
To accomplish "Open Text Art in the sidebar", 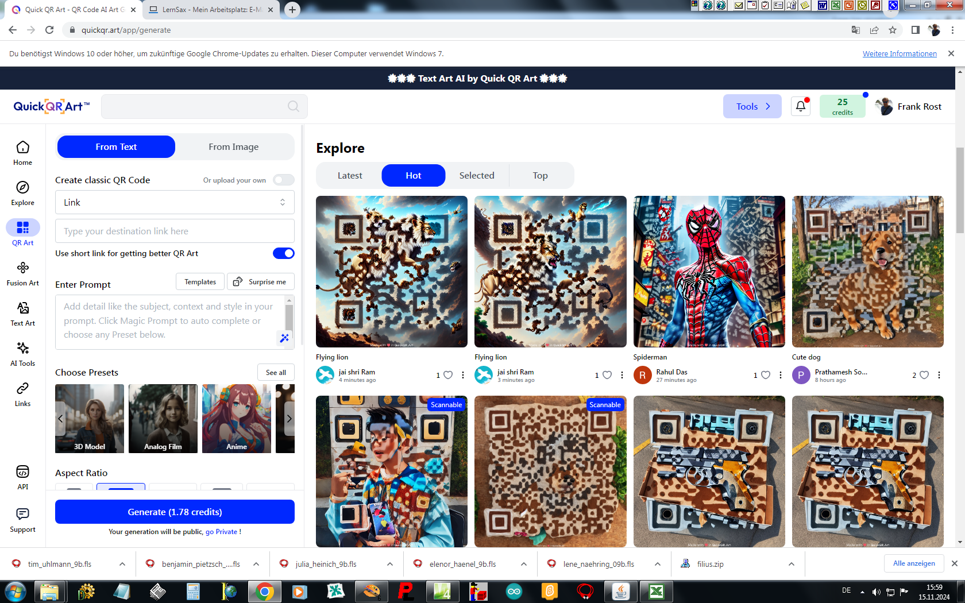I will pyautogui.click(x=23, y=314).
